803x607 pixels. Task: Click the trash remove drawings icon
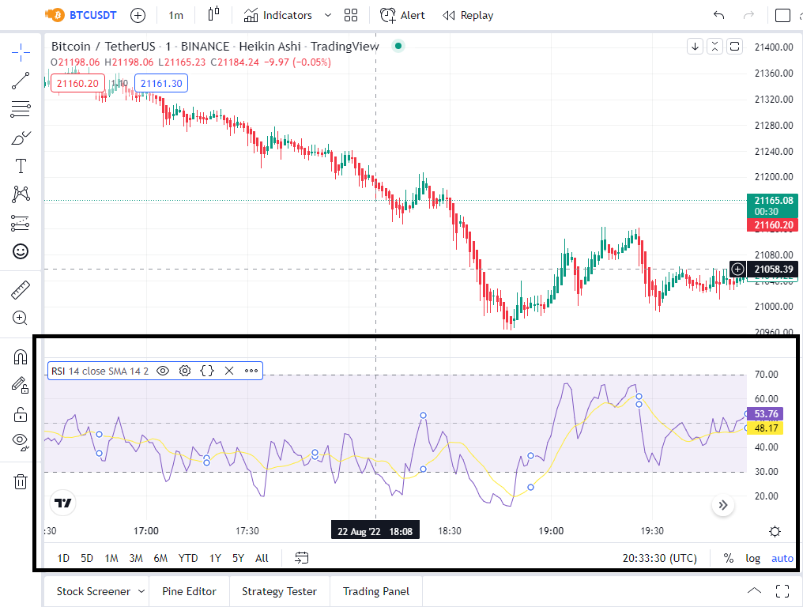click(21, 481)
